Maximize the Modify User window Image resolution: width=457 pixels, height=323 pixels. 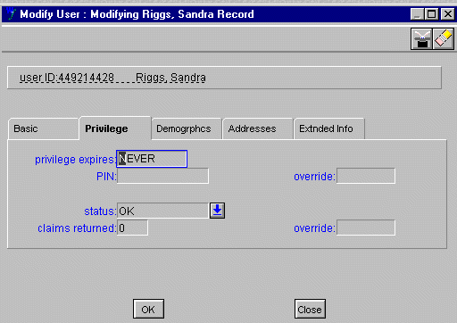pyautogui.click(x=431, y=14)
